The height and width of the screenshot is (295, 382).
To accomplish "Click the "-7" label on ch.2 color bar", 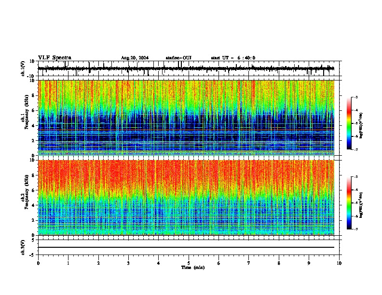I will tap(356, 229).
